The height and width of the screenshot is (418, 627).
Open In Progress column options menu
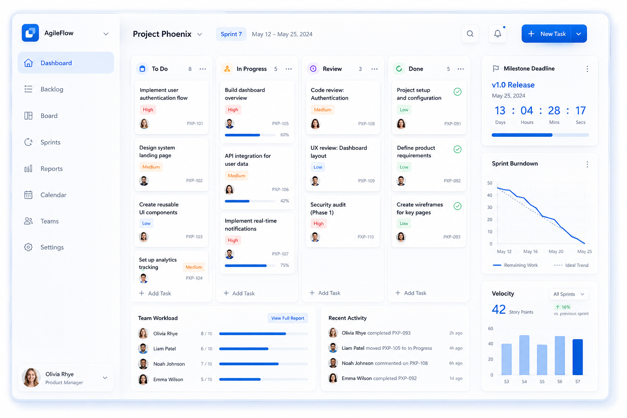tap(289, 69)
